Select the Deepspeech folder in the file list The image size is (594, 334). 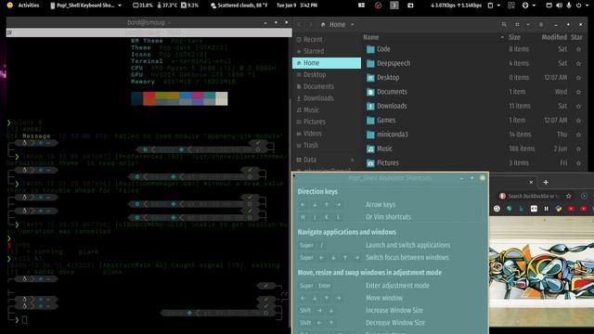click(394, 63)
